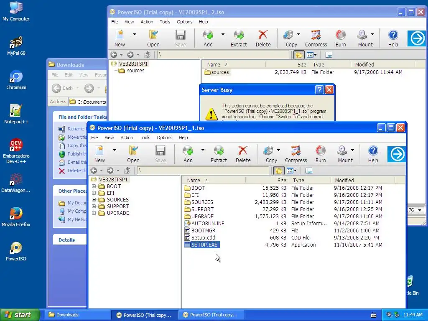Click Delete in the VE2009SP1_2.iso toolbar

click(263, 38)
